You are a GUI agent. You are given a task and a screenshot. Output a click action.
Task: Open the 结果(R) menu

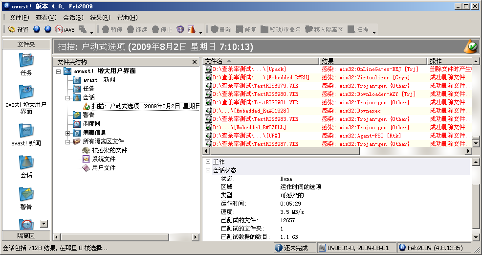point(100,18)
